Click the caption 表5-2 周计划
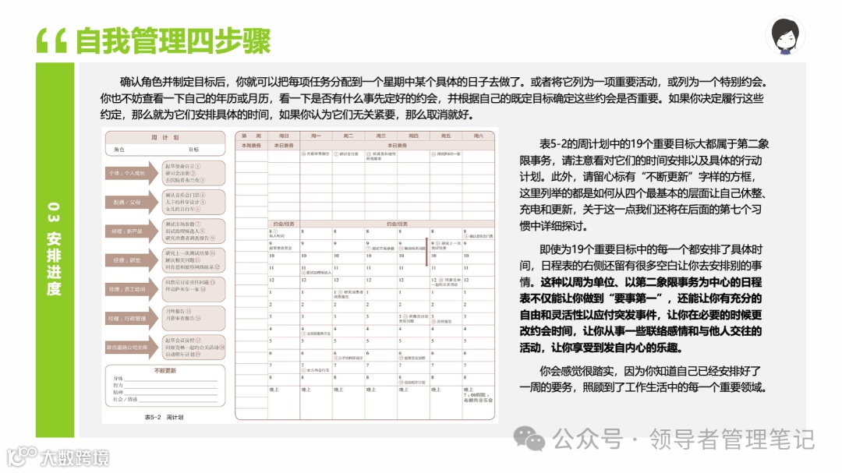This screenshot has height=473, width=842. tap(164, 417)
